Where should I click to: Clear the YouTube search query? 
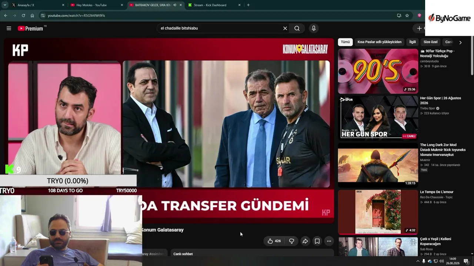pos(285,28)
